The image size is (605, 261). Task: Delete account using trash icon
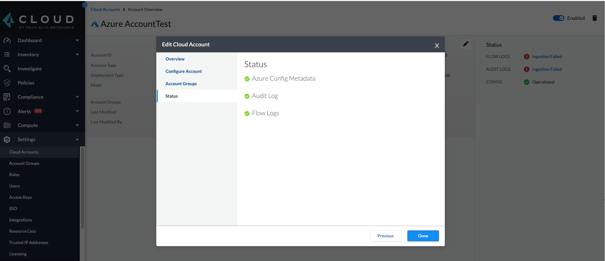pyautogui.click(x=594, y=18)
